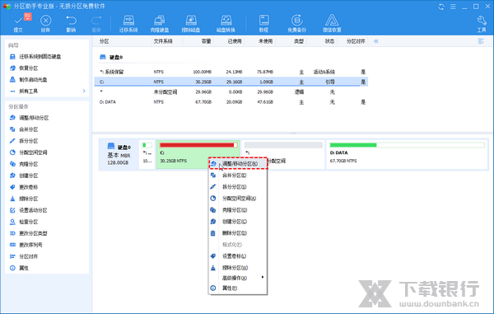Choose 删除分区 in the context menu
The width and height of the screenshot is (494, 314).
click(x=238, y=233)
